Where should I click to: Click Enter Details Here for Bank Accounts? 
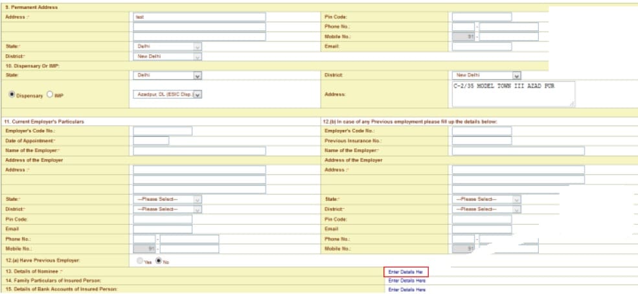pyautogui.click(x=407, y=289)
